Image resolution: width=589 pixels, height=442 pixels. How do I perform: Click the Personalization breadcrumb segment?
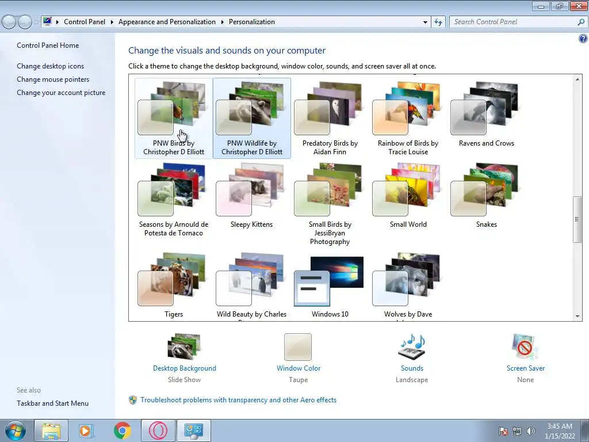[x=252, y=22]
